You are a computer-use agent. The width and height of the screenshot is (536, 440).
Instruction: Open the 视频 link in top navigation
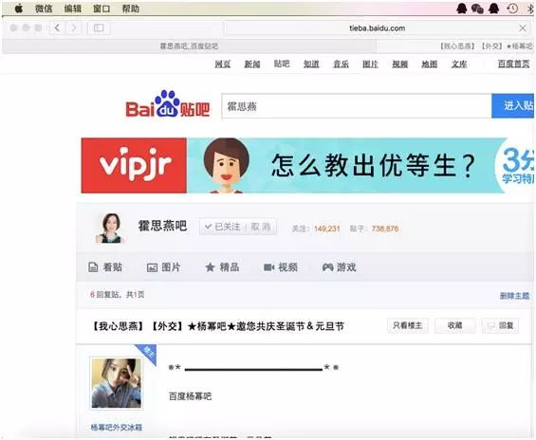(x=400, y=64)
